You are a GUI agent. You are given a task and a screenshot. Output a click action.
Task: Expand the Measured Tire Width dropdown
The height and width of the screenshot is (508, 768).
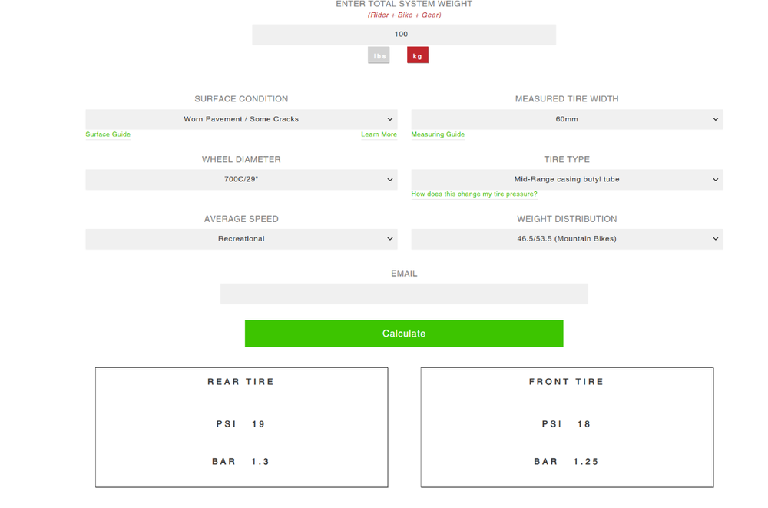point(567,119)
